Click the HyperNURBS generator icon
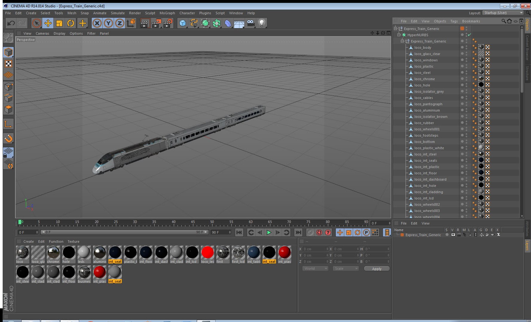This screenshot has height=322, width=531. point(205,23)
